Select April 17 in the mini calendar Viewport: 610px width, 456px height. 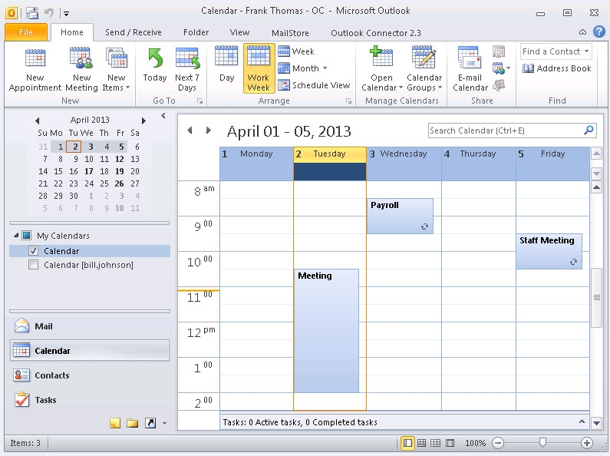(89, 171)
